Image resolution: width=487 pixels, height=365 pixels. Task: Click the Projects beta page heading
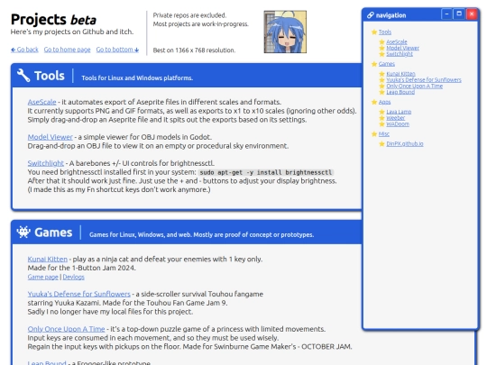click(x=53, y=20)
